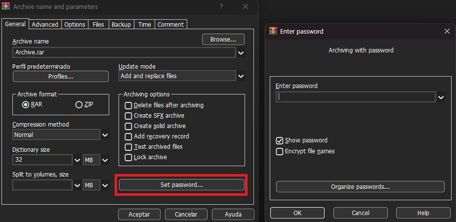Image resolution: width=456 pixels, height=222 pixels.
Task: Open the Dictionary size MB unit dropdown
Action: (x=105, y=160)
